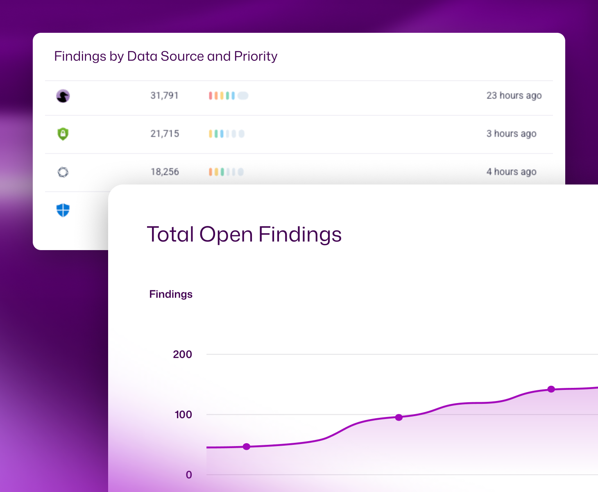Image resolution: width=598 pixels, height=492 pixels.
Task: Click the 18,256 findings count
Action: pyautogui.click(x=165, y=172)
